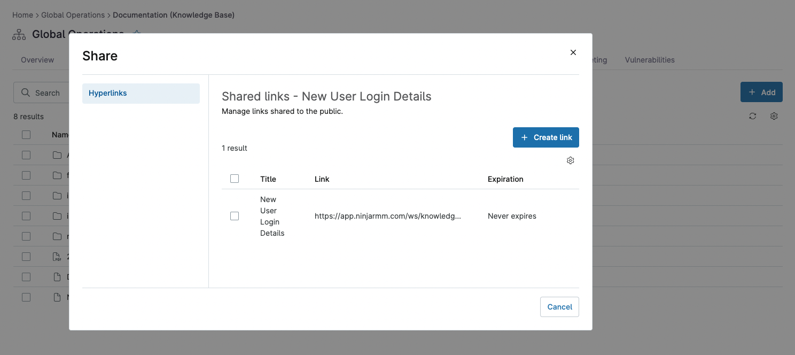Check the New User Login Details link checkbox
795x355 pixels.
coord(235,216)
